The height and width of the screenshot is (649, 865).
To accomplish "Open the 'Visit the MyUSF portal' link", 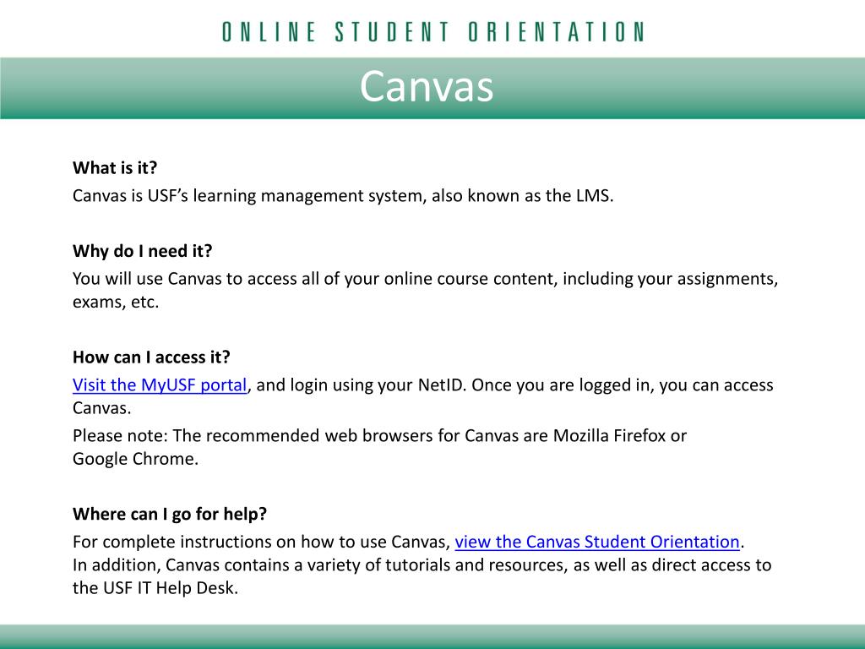I will (x=160, y=384).
